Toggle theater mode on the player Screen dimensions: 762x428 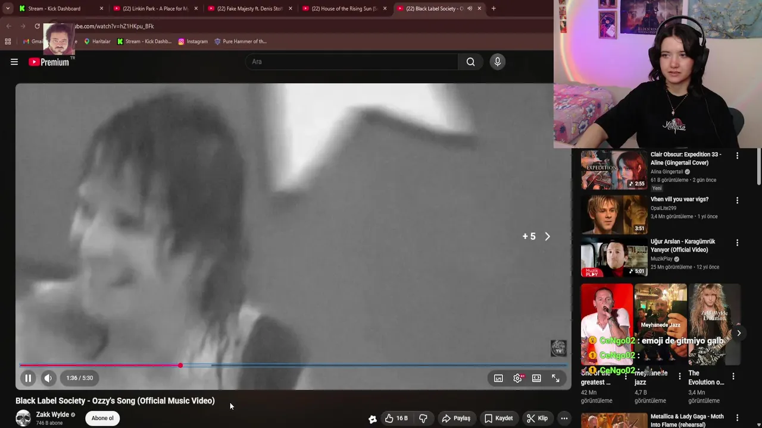[536, 378]
